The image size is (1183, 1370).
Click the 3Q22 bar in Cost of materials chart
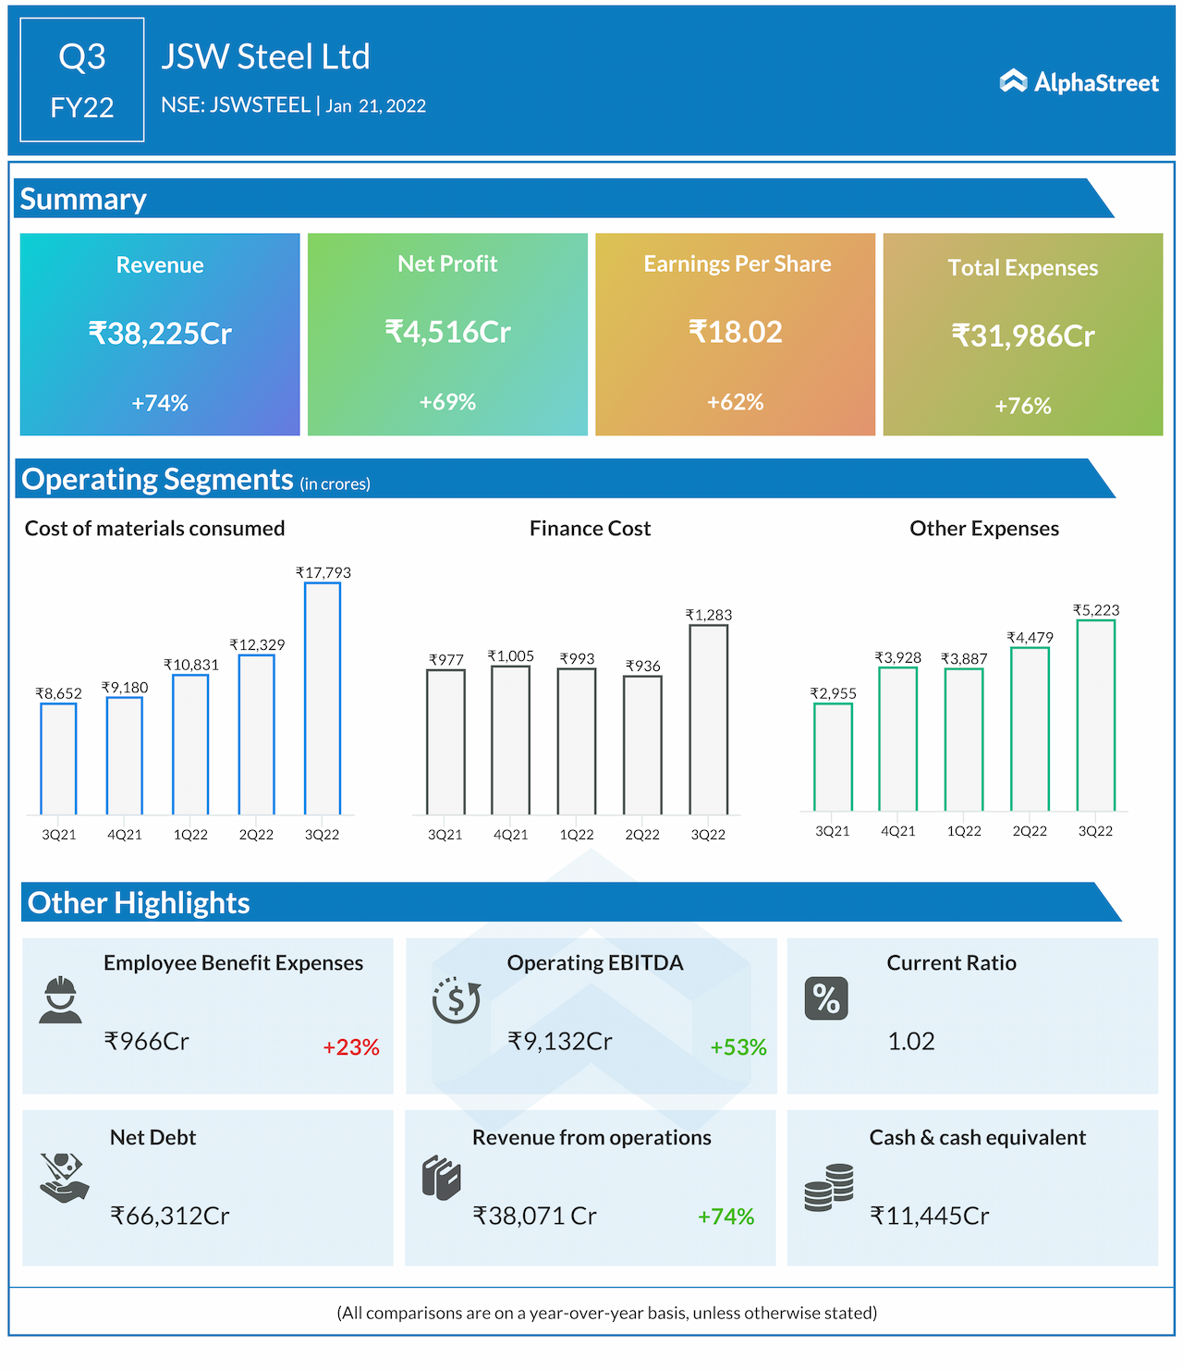(323, 698)
